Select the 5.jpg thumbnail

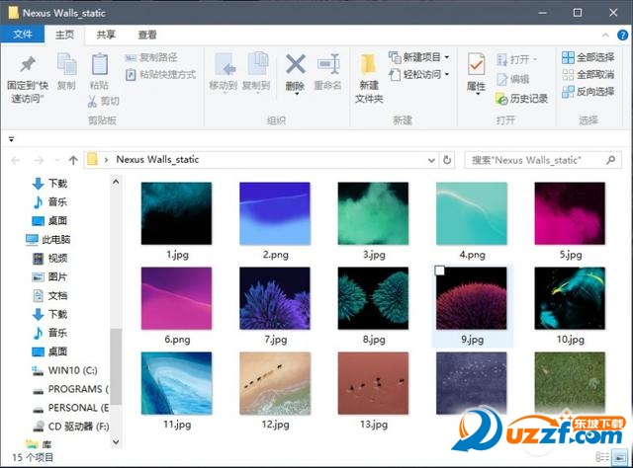click(570, 213)
